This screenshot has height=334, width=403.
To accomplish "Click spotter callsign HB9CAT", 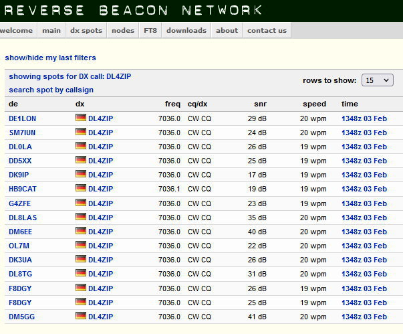I will tap(23, 189).
